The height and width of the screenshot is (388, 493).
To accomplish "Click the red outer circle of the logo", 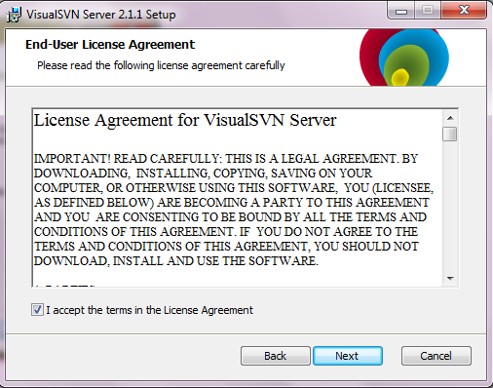I will (368, 58).
